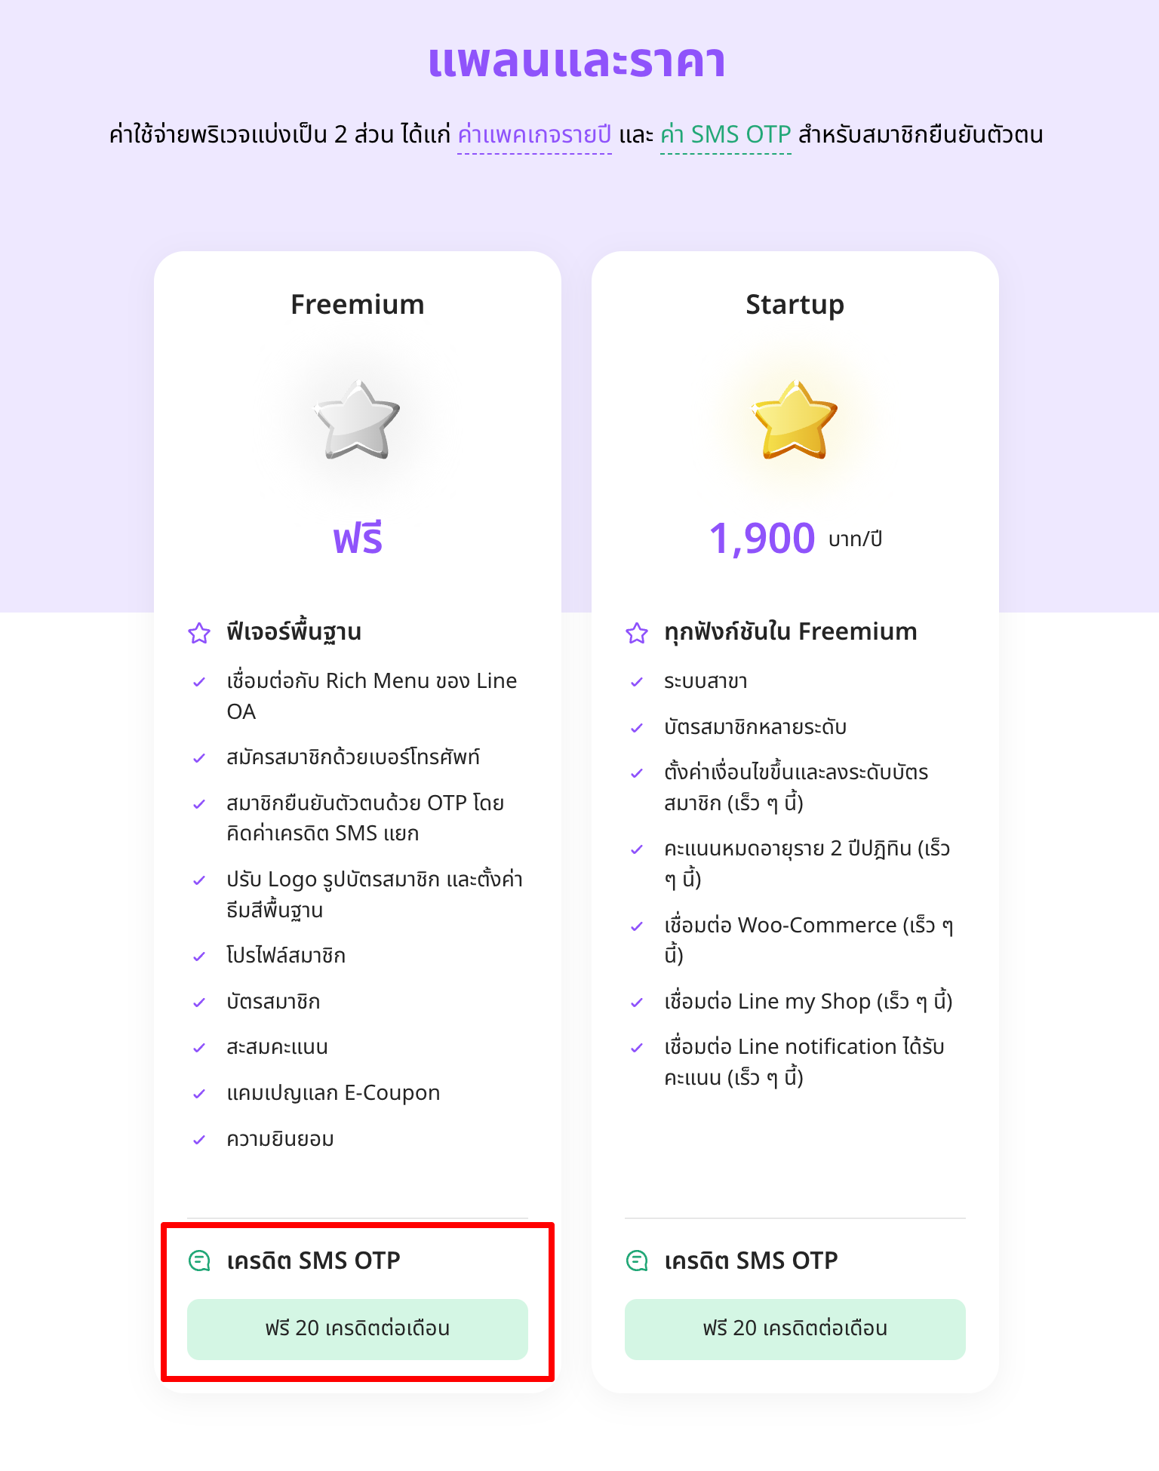Click Freemium's green SMS OTP chat icon
1159x1471 pixels.
point(199,1261)
